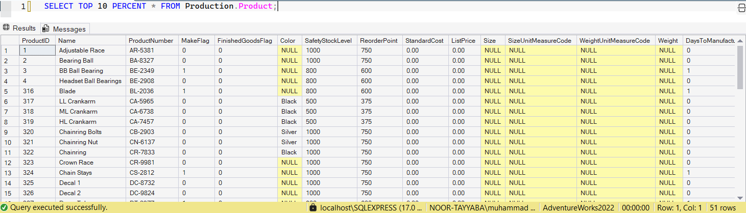746x213 pixels.
Task: Click the StandardCost column header
Action: 425,40
